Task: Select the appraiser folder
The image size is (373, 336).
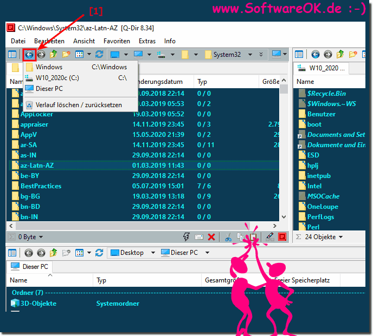Action: [x=34, y=124]
